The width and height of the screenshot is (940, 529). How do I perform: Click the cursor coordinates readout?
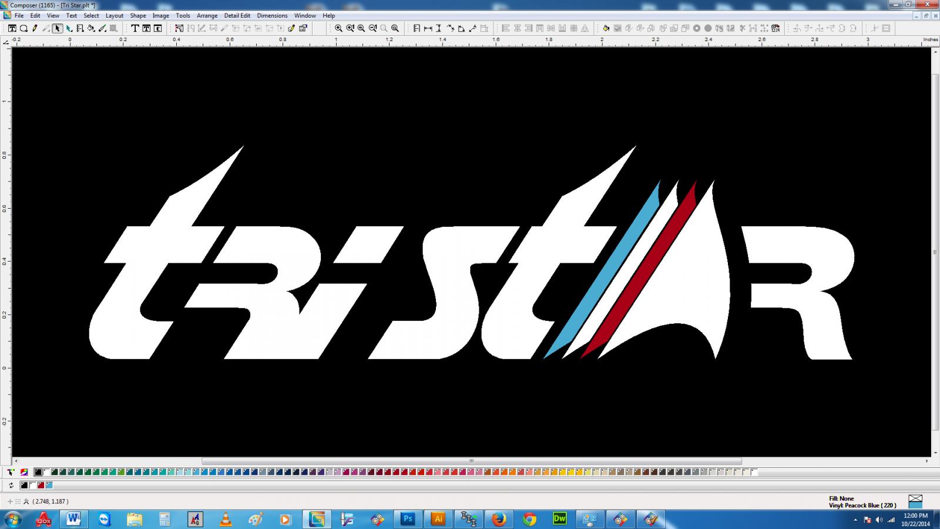pyautogui.click(x=50, y=501)
